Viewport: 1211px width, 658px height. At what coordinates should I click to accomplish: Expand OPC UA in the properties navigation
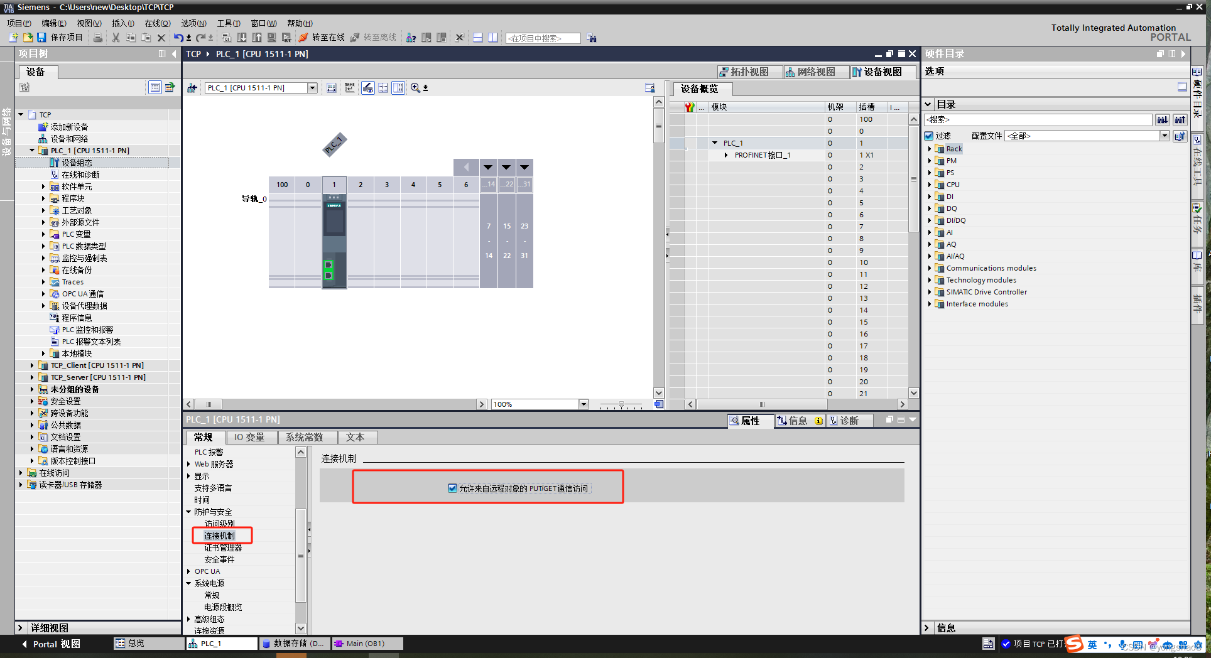pos(188,571)
